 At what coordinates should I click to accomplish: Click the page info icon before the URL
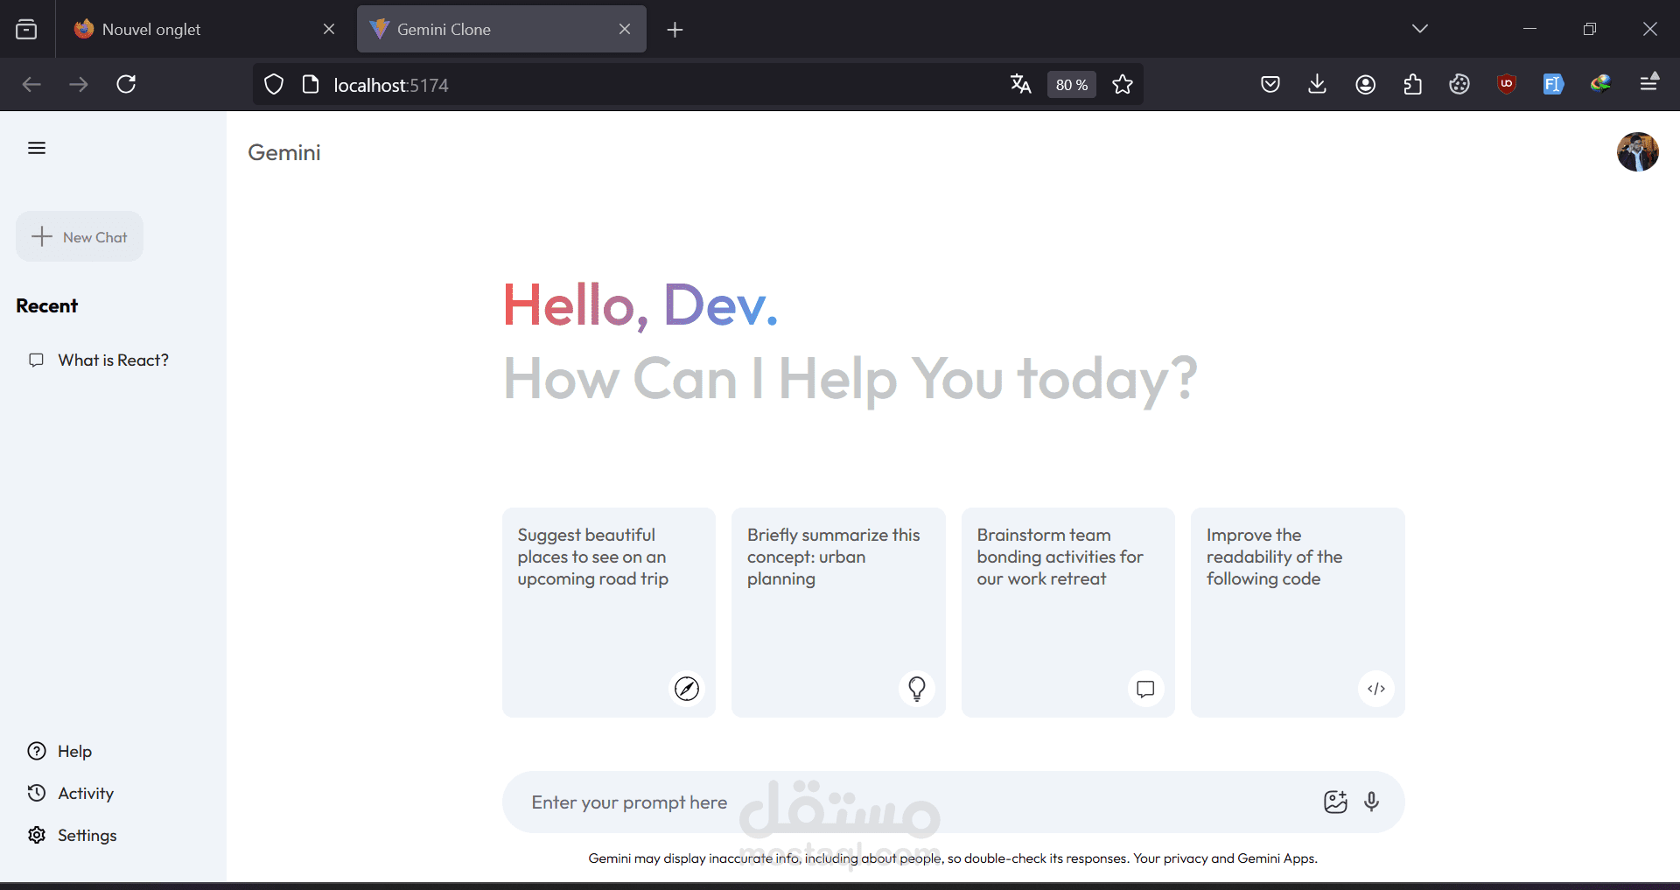coord(311,85)
